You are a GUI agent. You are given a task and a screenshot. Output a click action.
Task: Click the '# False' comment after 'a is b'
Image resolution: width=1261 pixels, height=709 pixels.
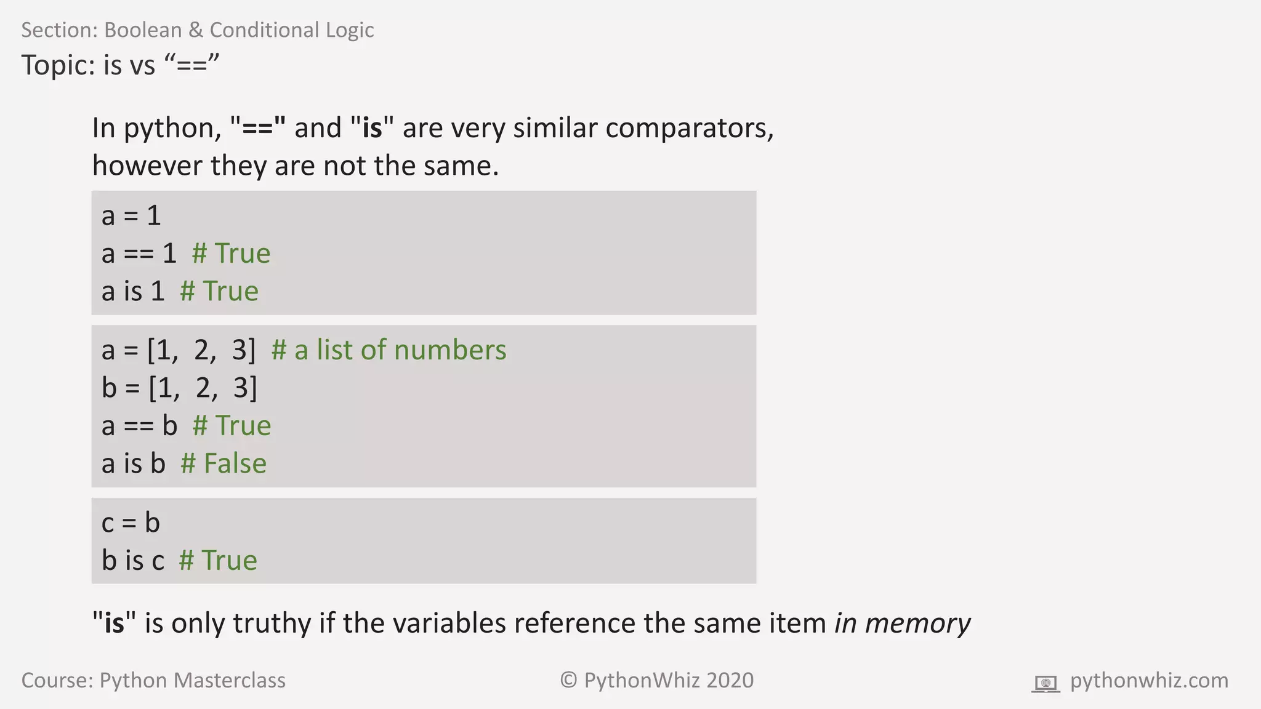tap(224, 463)
